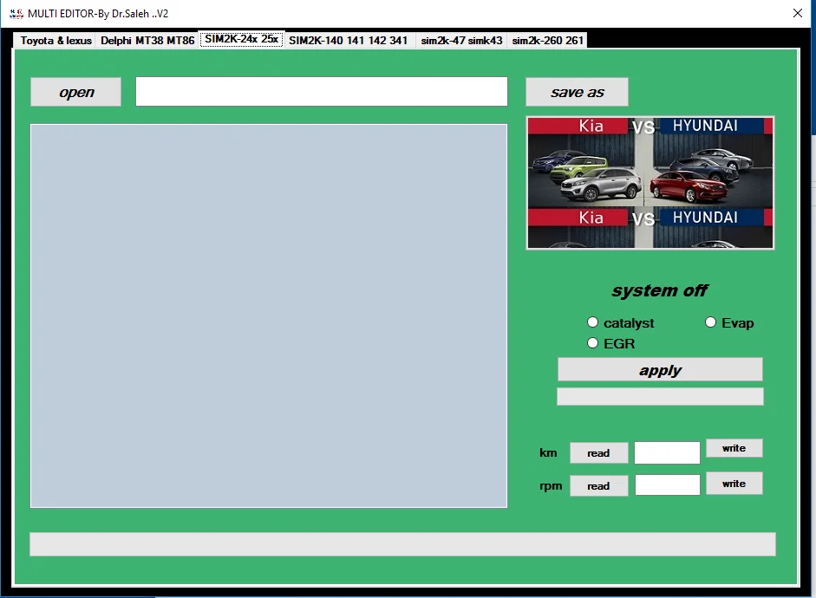Open the Delphi MT38 MT86 tab

point(147,41)
